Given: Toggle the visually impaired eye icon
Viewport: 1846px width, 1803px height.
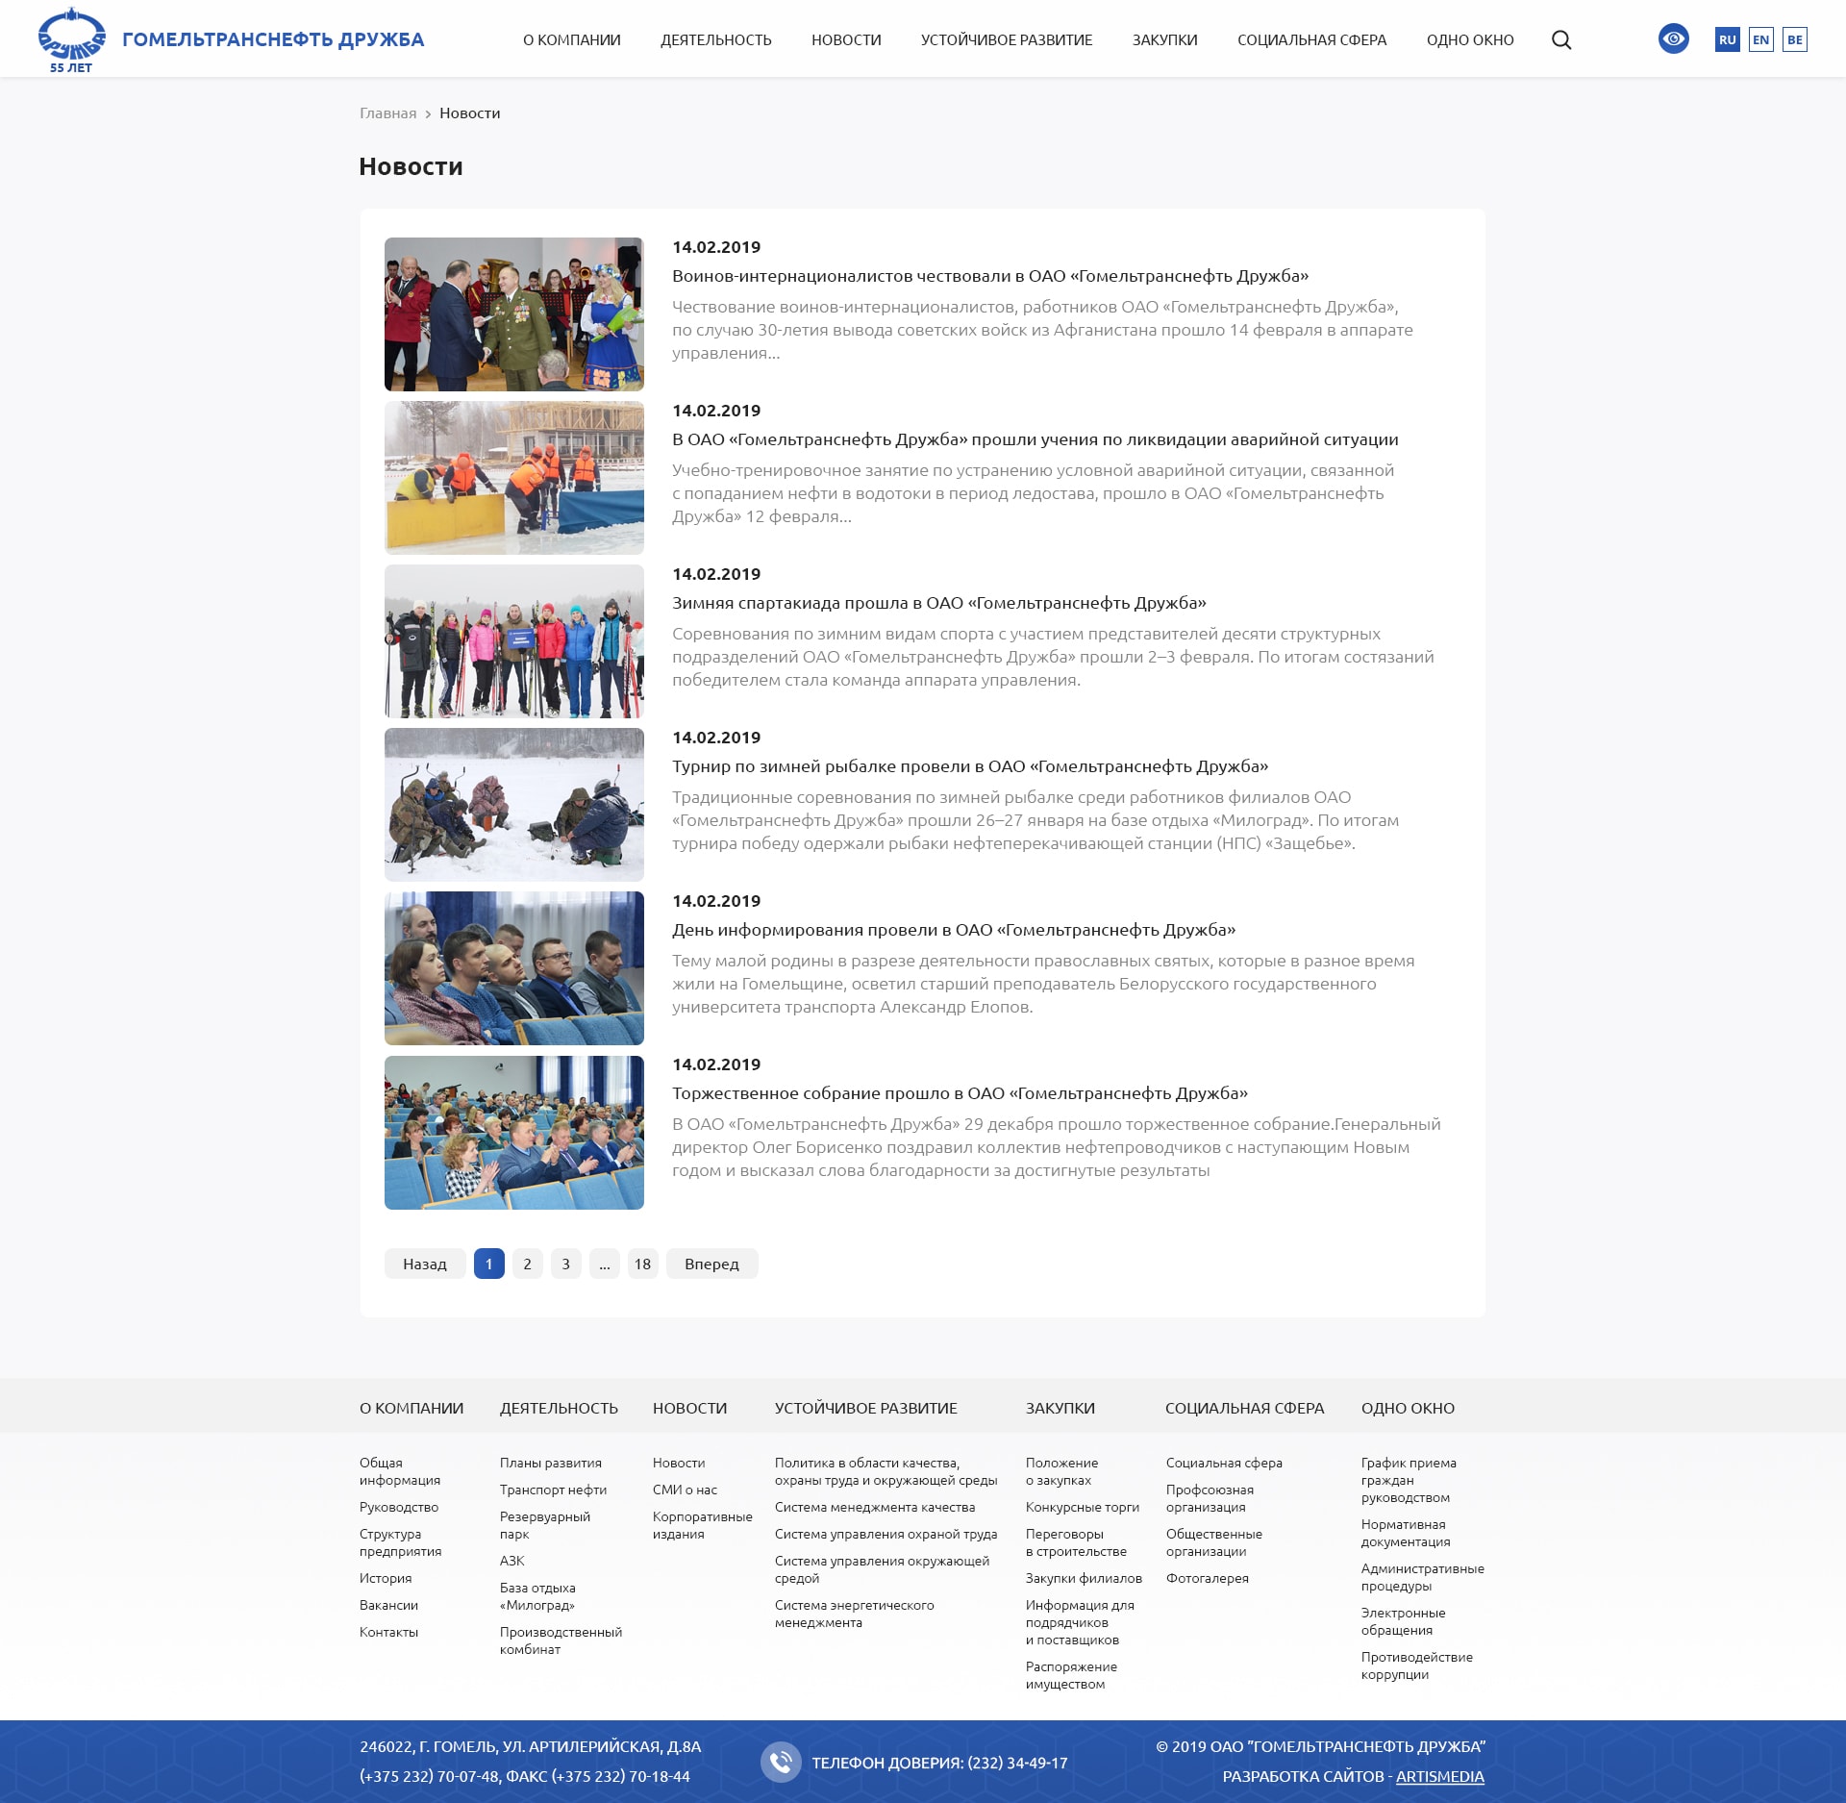Looking at the screenshot, I should tap(1673, 39).
